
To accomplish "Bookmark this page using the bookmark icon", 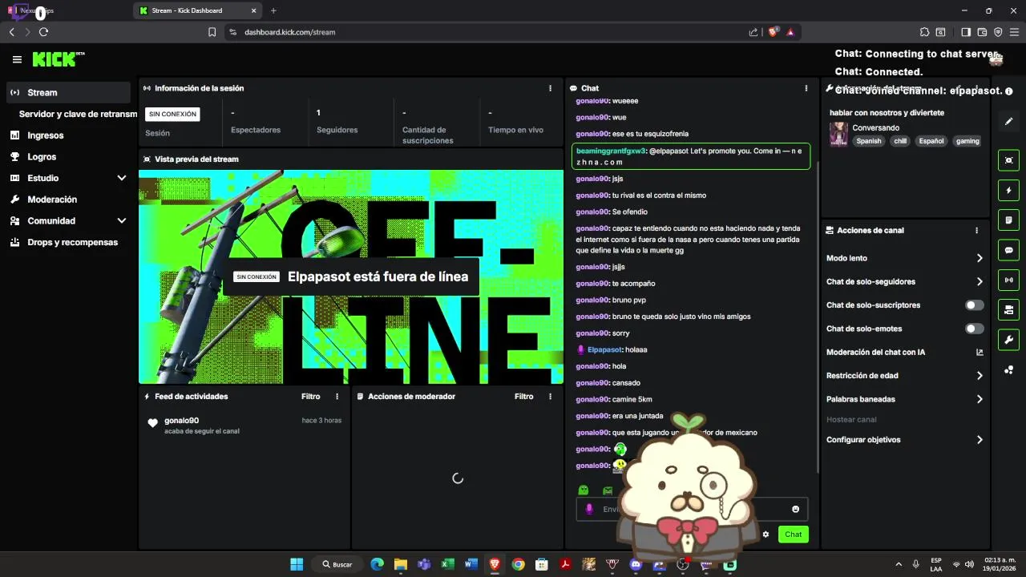I will coord(212,32).
